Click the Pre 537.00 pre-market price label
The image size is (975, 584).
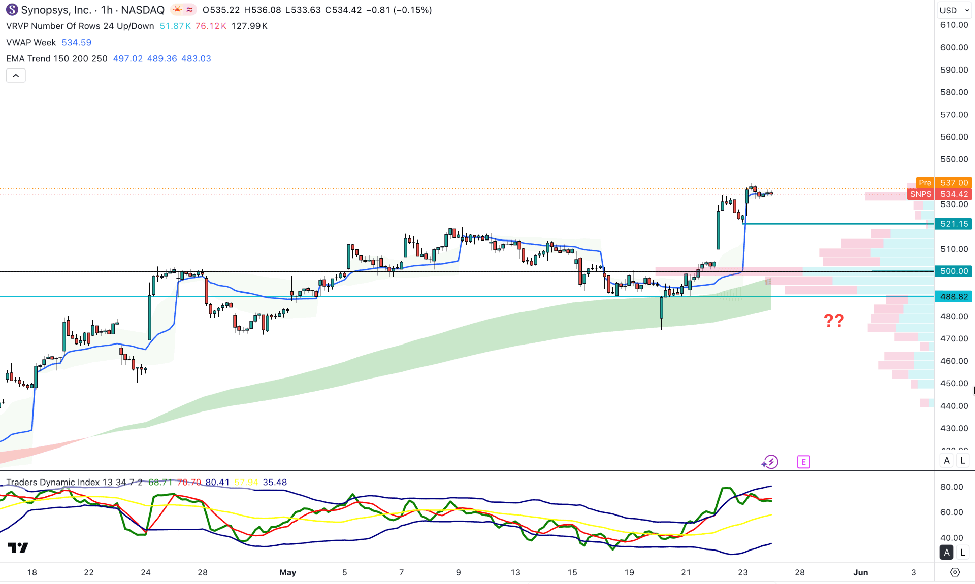945,183
